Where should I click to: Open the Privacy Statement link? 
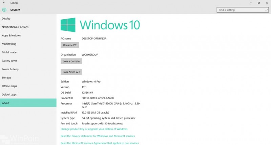pos(98,136)
